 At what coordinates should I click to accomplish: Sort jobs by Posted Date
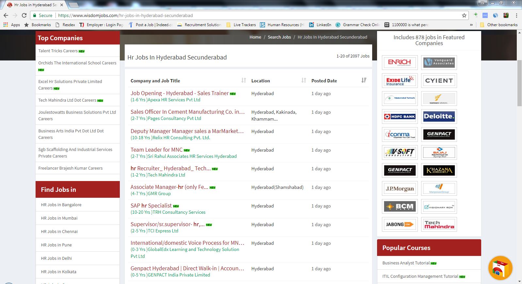(364, 80)
